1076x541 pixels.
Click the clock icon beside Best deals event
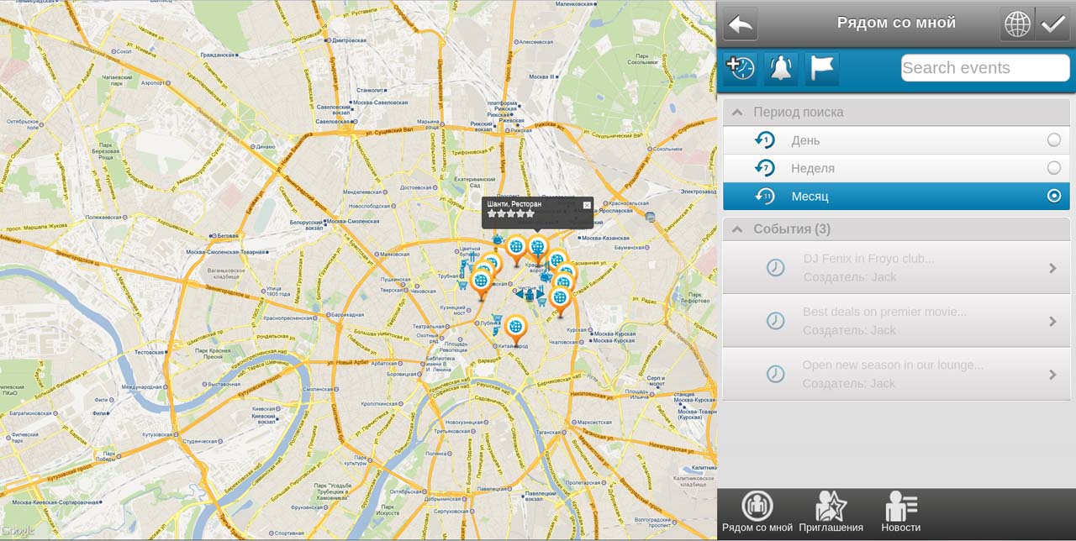pyautogui.click(x=775, y=321)
